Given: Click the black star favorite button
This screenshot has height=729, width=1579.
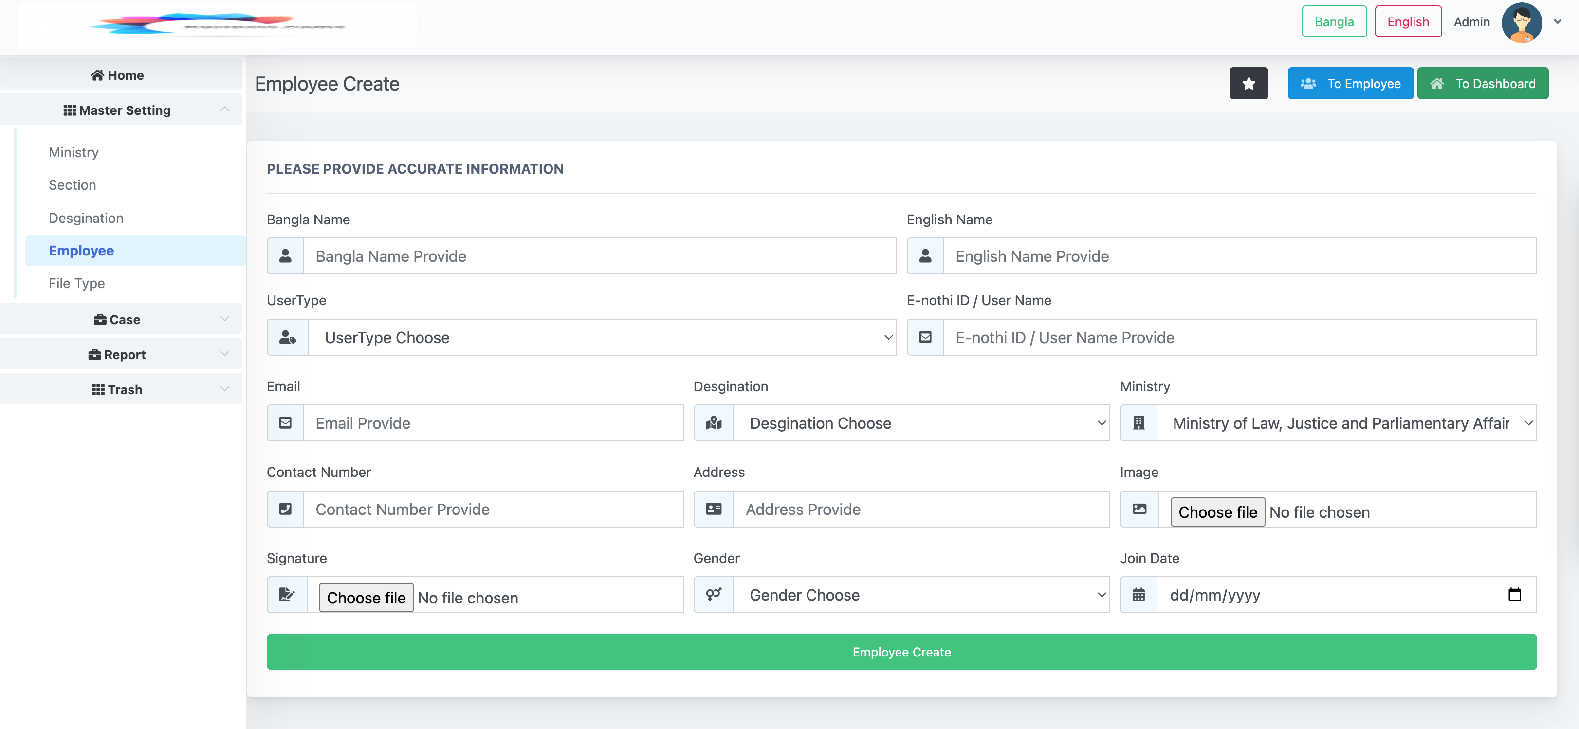Looking at the screenshot, I should pyautogui.click(x=1248, y=83).
